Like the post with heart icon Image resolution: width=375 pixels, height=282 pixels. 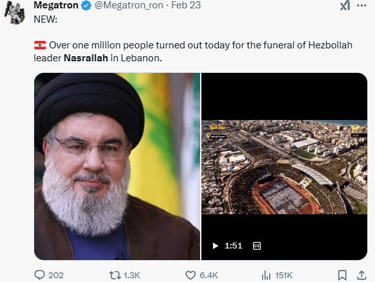coord(190,276)
